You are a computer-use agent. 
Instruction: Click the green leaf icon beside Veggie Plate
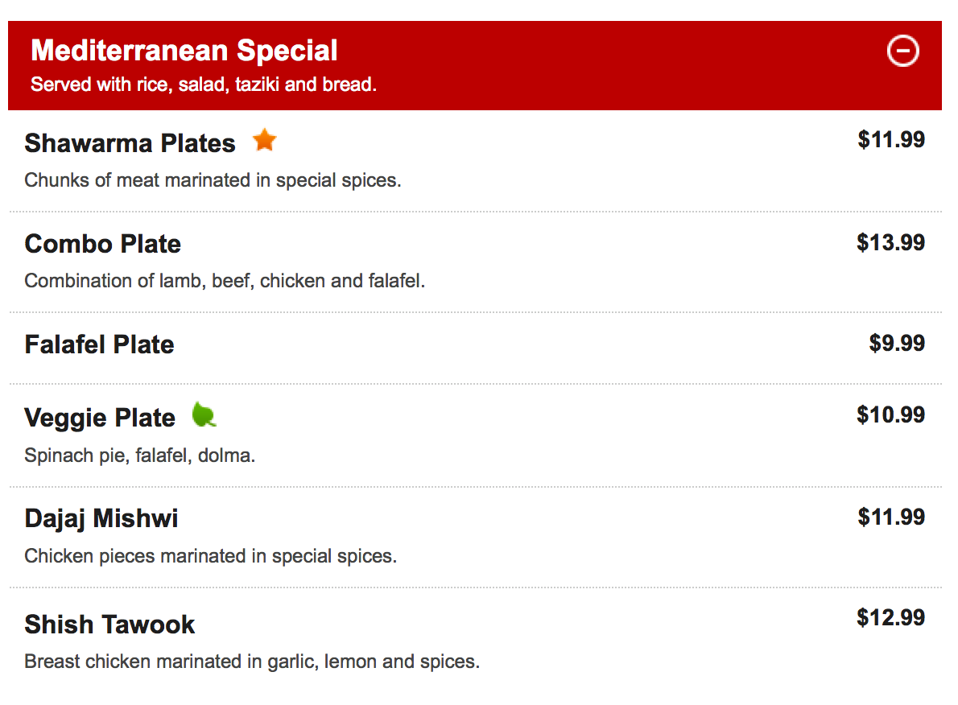[x=204, y=415]
